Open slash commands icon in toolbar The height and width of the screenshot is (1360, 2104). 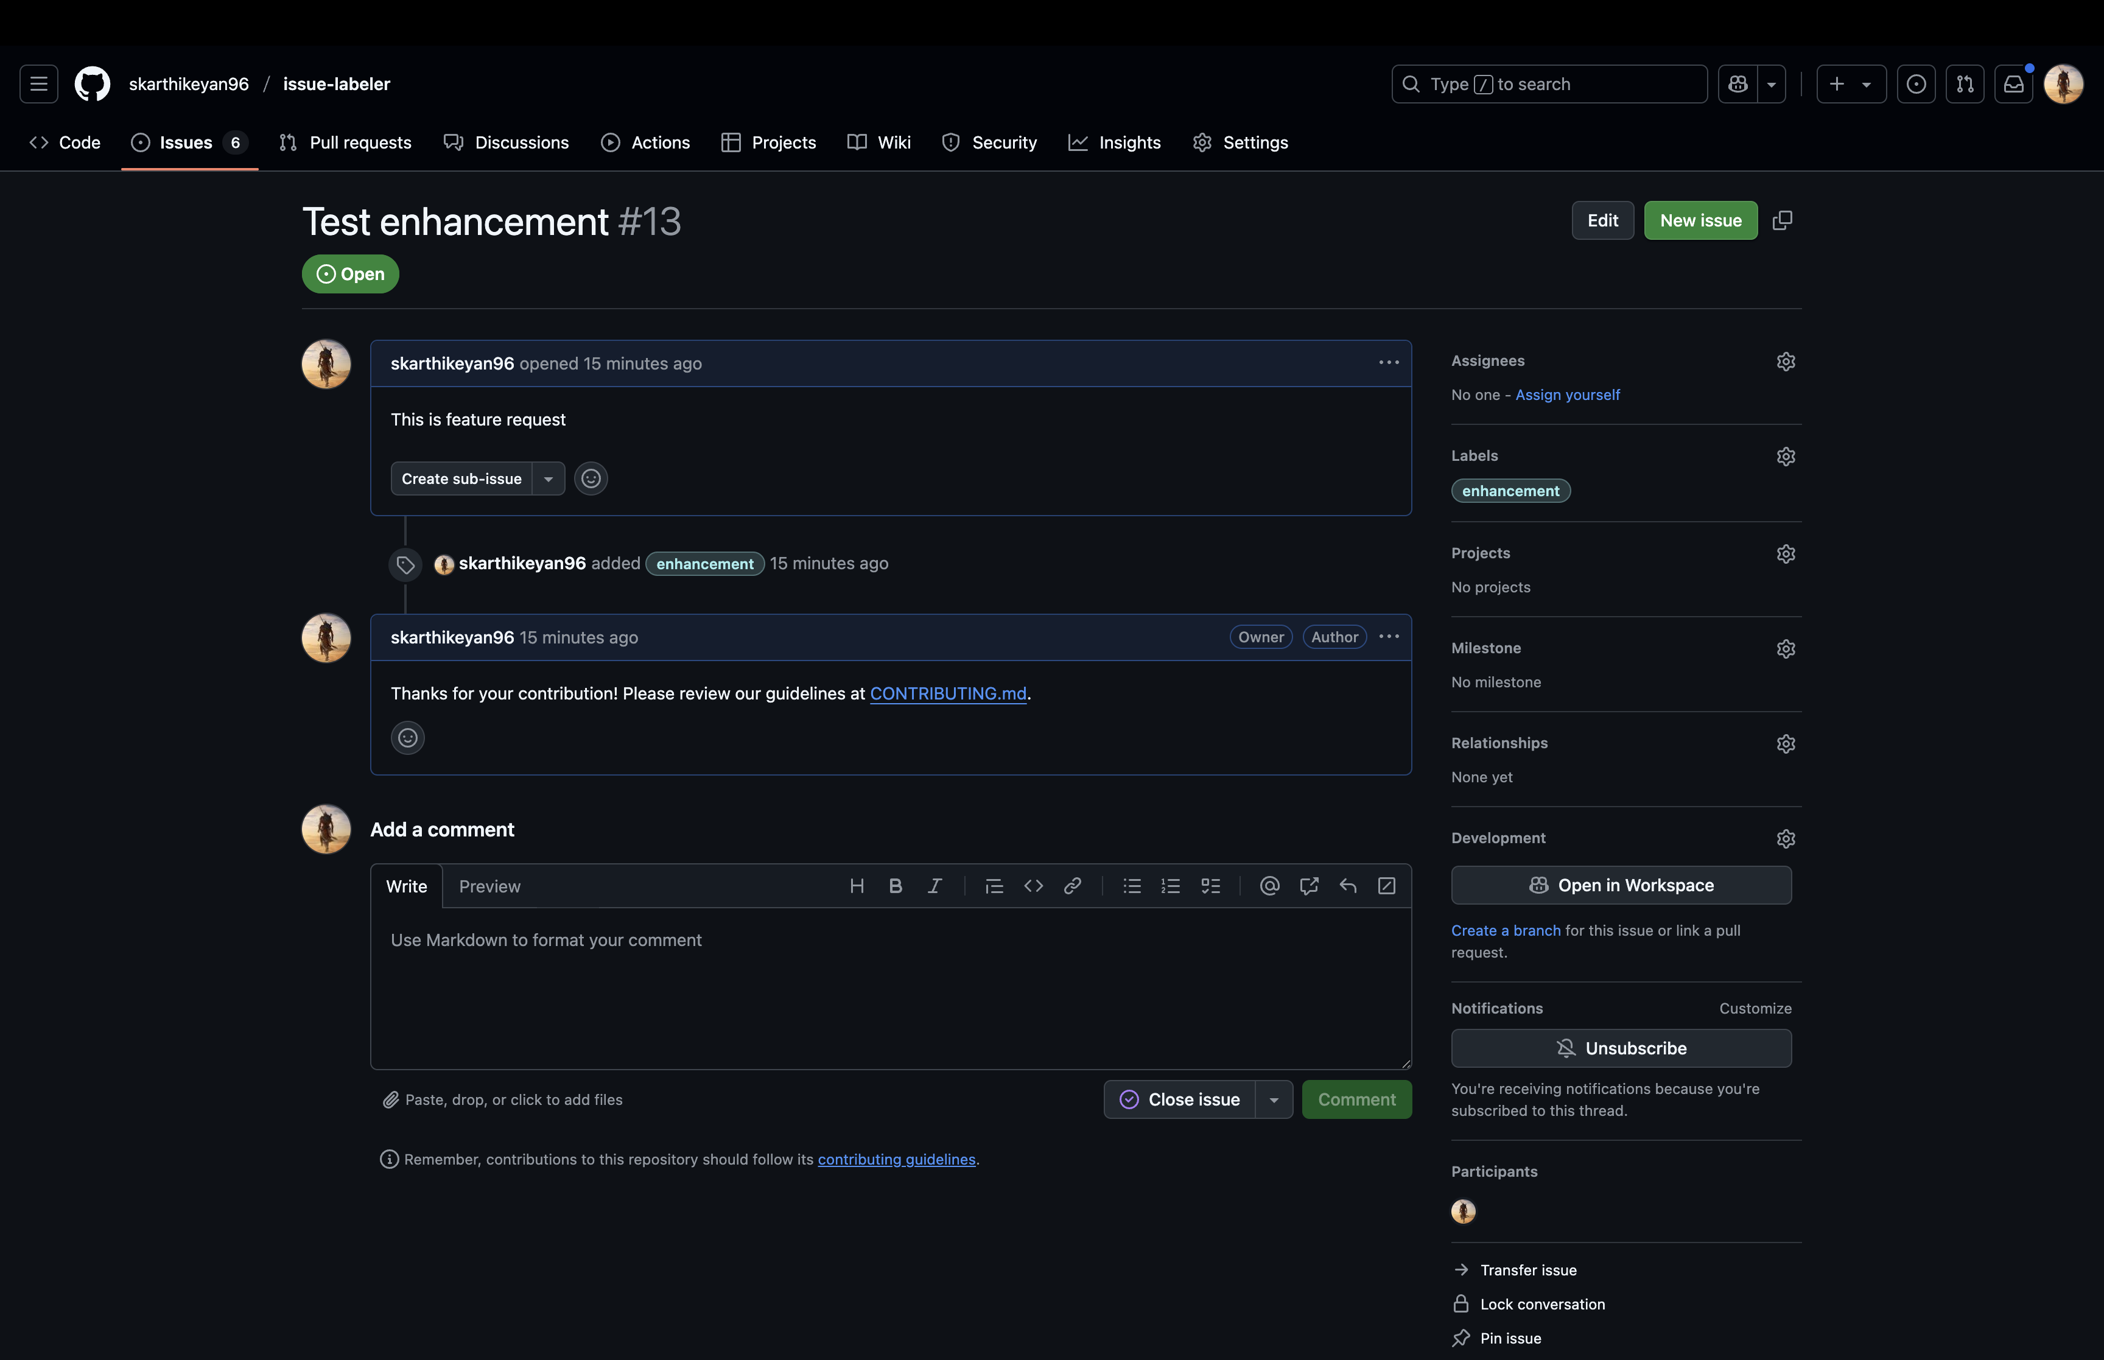[1386, 886]
